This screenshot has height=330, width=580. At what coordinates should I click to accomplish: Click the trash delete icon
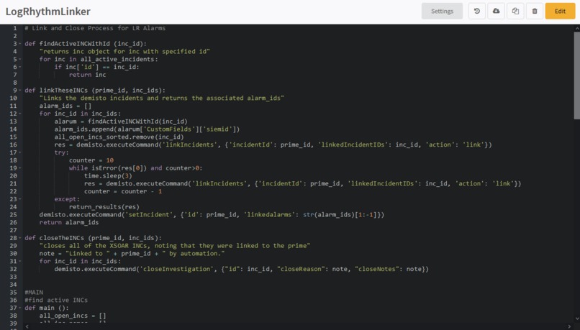[535, 11]
